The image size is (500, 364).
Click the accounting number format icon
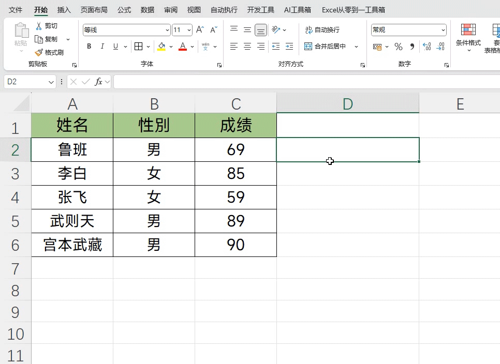tap(377, 47)
